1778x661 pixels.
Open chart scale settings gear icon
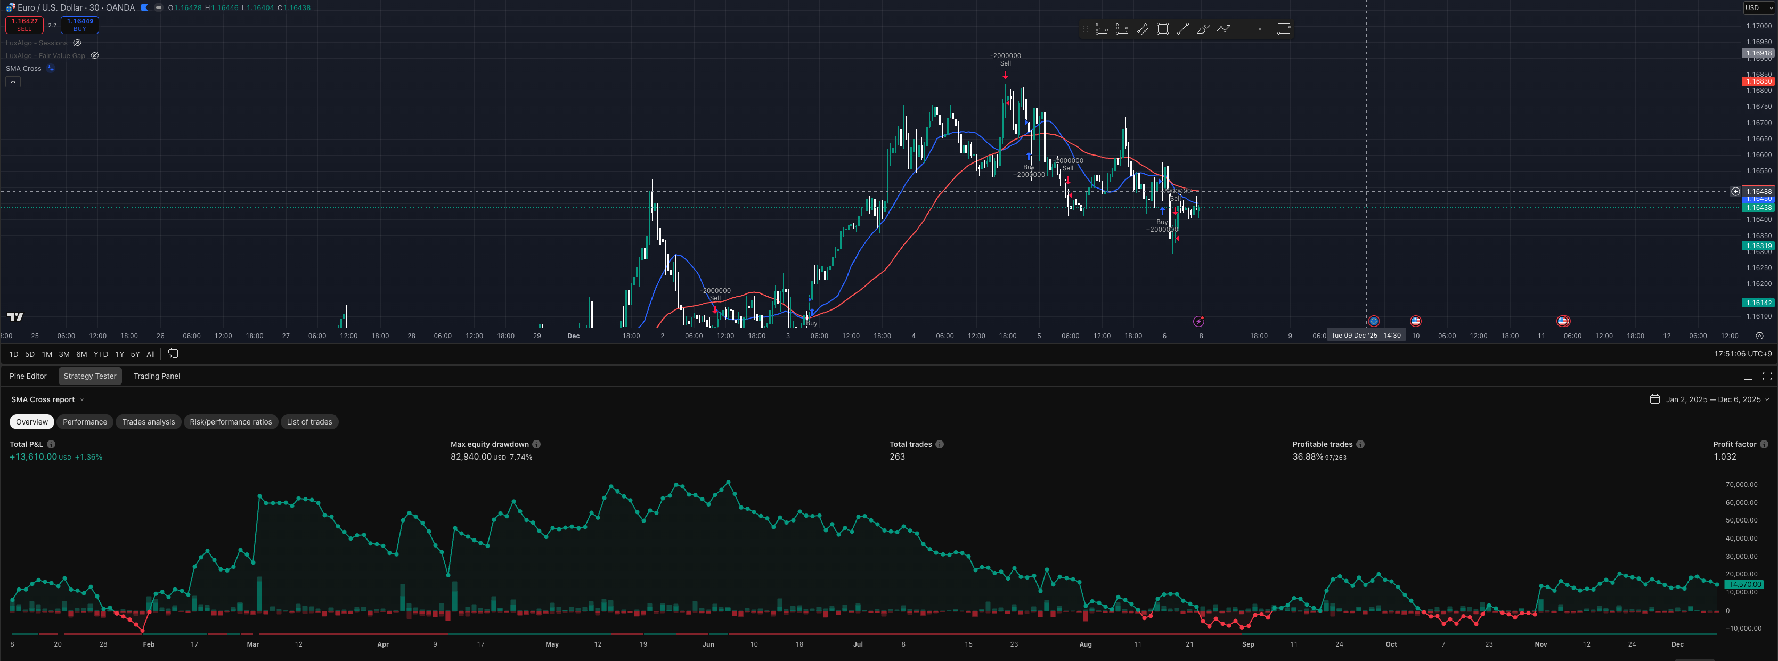1759,336
